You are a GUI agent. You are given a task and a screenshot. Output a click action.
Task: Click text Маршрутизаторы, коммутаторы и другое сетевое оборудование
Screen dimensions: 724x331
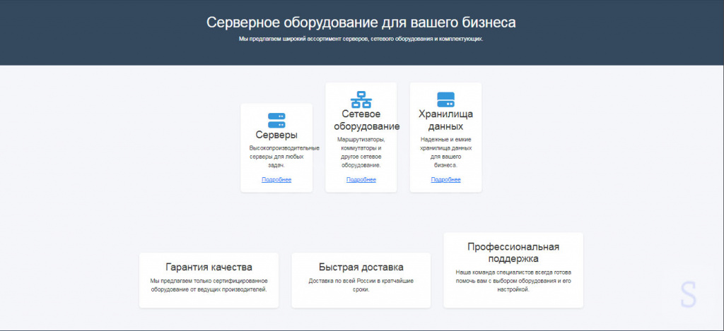click(x=361, y=152)
